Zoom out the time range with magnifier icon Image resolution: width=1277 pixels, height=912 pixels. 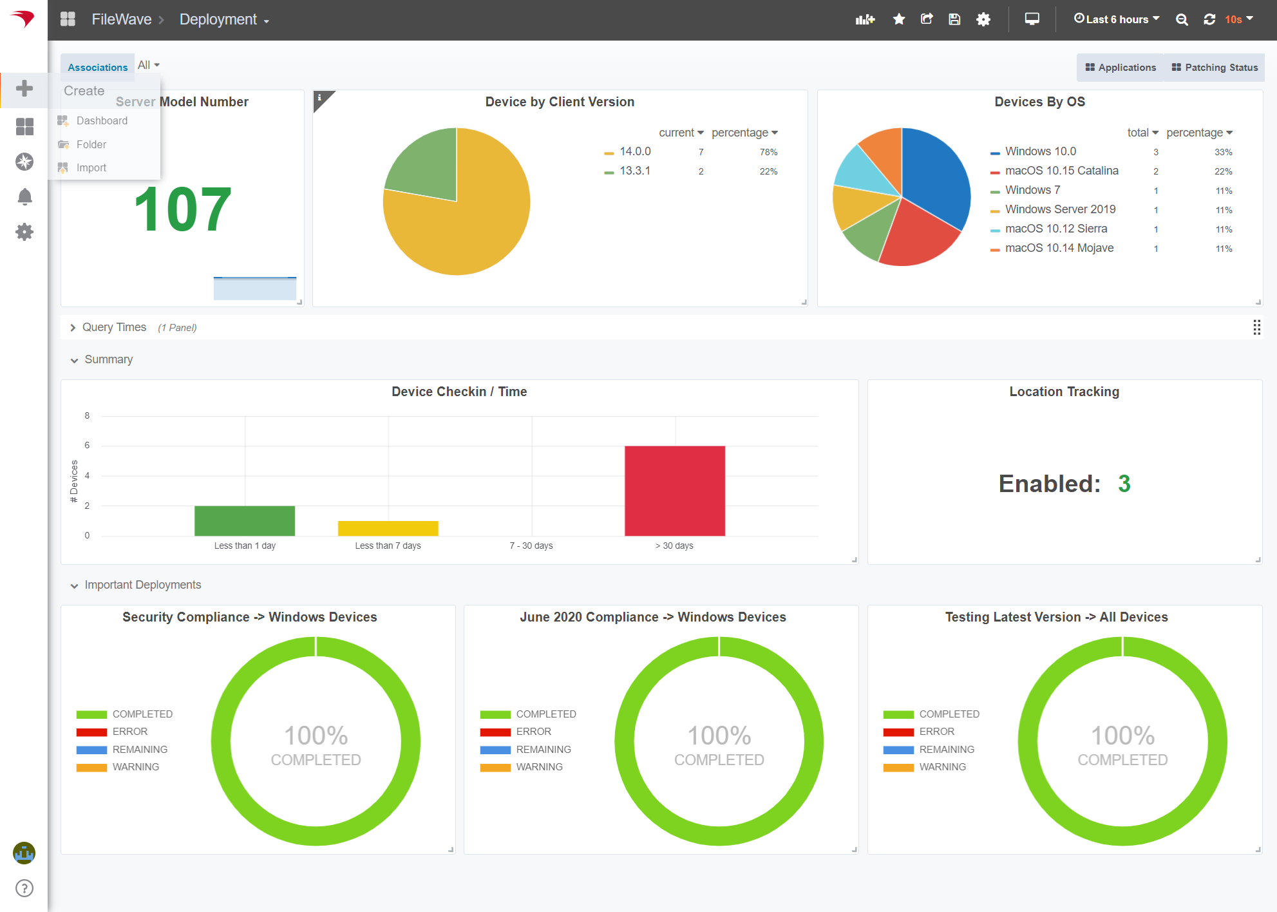pos(1182,19)
